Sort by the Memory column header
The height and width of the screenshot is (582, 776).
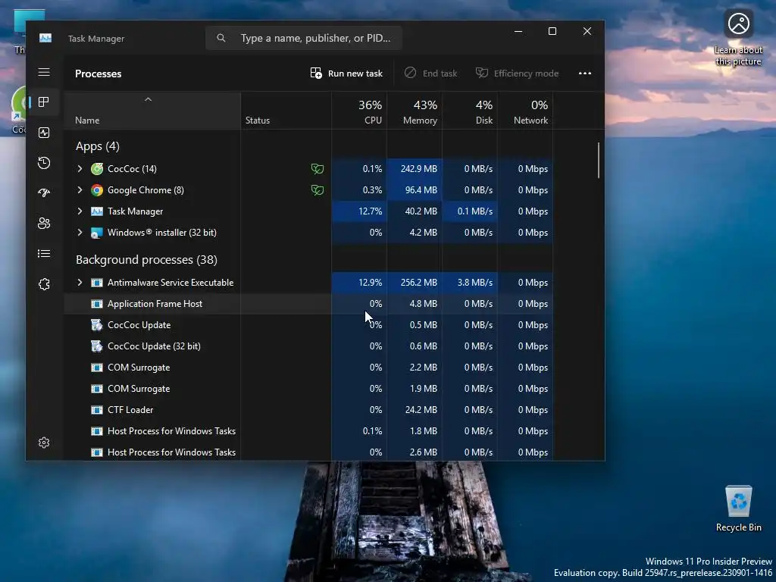pyautogui.click(x=415, y=111)
